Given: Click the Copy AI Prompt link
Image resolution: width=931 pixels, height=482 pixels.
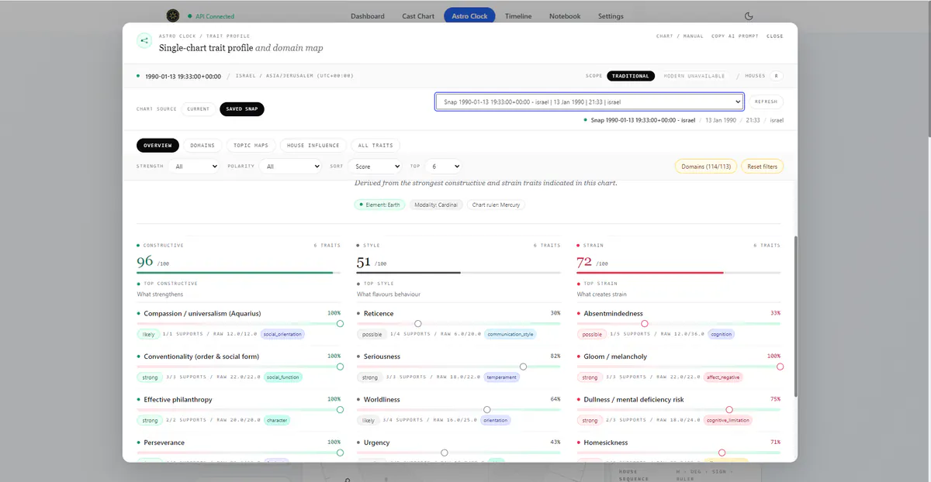Looking at the screenshot, I should click(733, 36).
